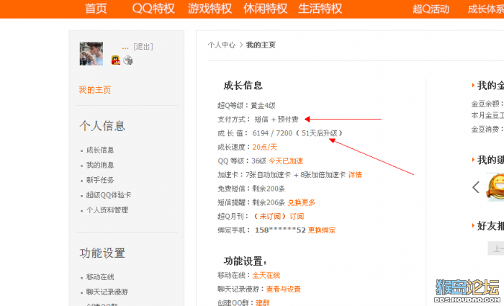Screen dimensions: 504x306
Task: Click the 兑换更多 link
Action: point(301,202)
